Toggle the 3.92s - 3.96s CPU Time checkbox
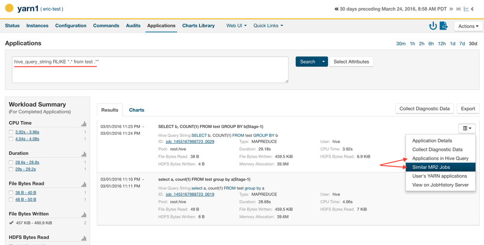Image resolution: width=484 pixels, height=245 pixels. coord(11,132)
